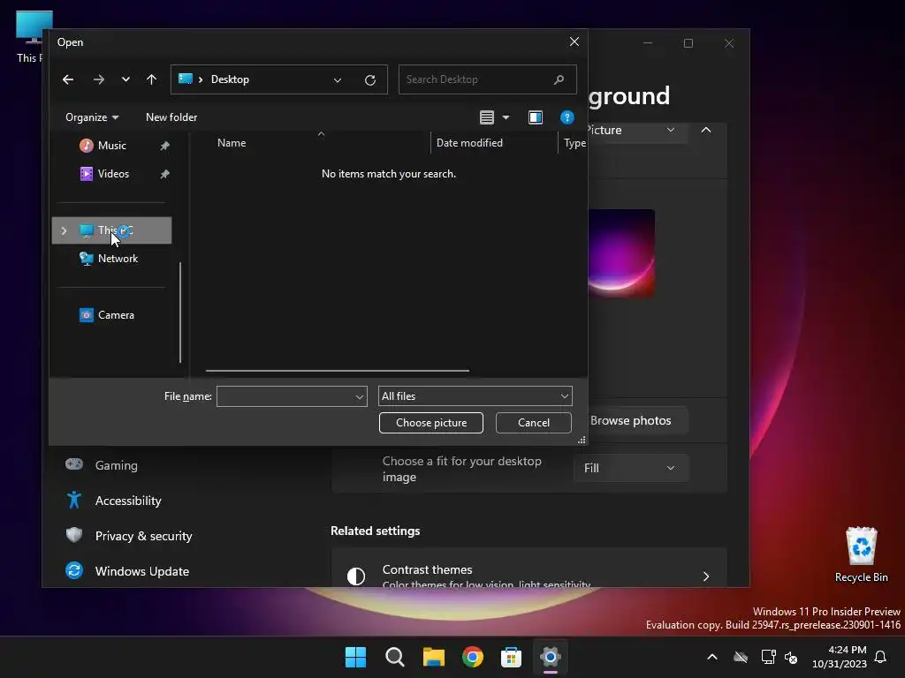Screen dimensions: 905x678
Task: Click the navigation pane vertical scrollbar
Action: (180, 313)
